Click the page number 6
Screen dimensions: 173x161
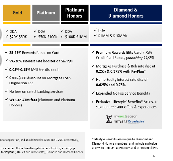tap(154, 156)
